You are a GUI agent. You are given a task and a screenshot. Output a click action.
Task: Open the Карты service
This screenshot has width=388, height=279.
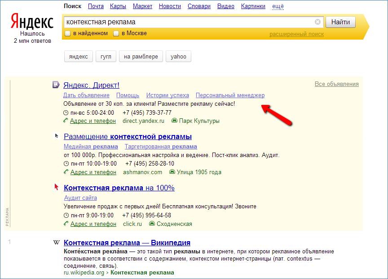click(118, 6)
